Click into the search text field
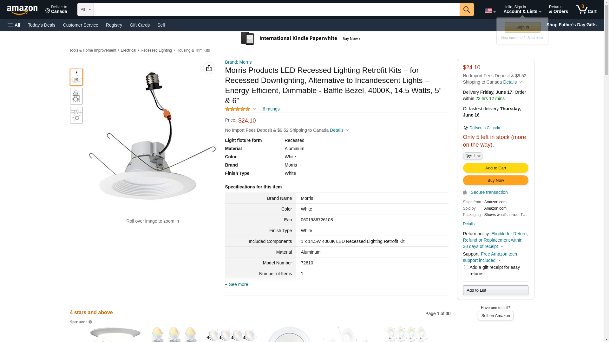Image resolution: width=609 pixels, height=342 pixels. [276, 9]
